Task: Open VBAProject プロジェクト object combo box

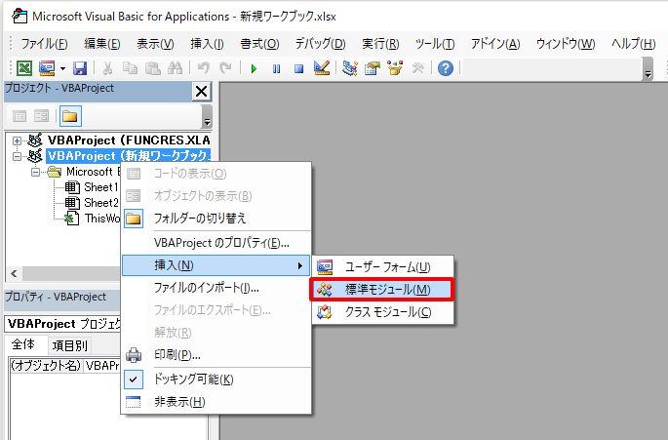Action: pyautogui.click(x=63, y=324)
